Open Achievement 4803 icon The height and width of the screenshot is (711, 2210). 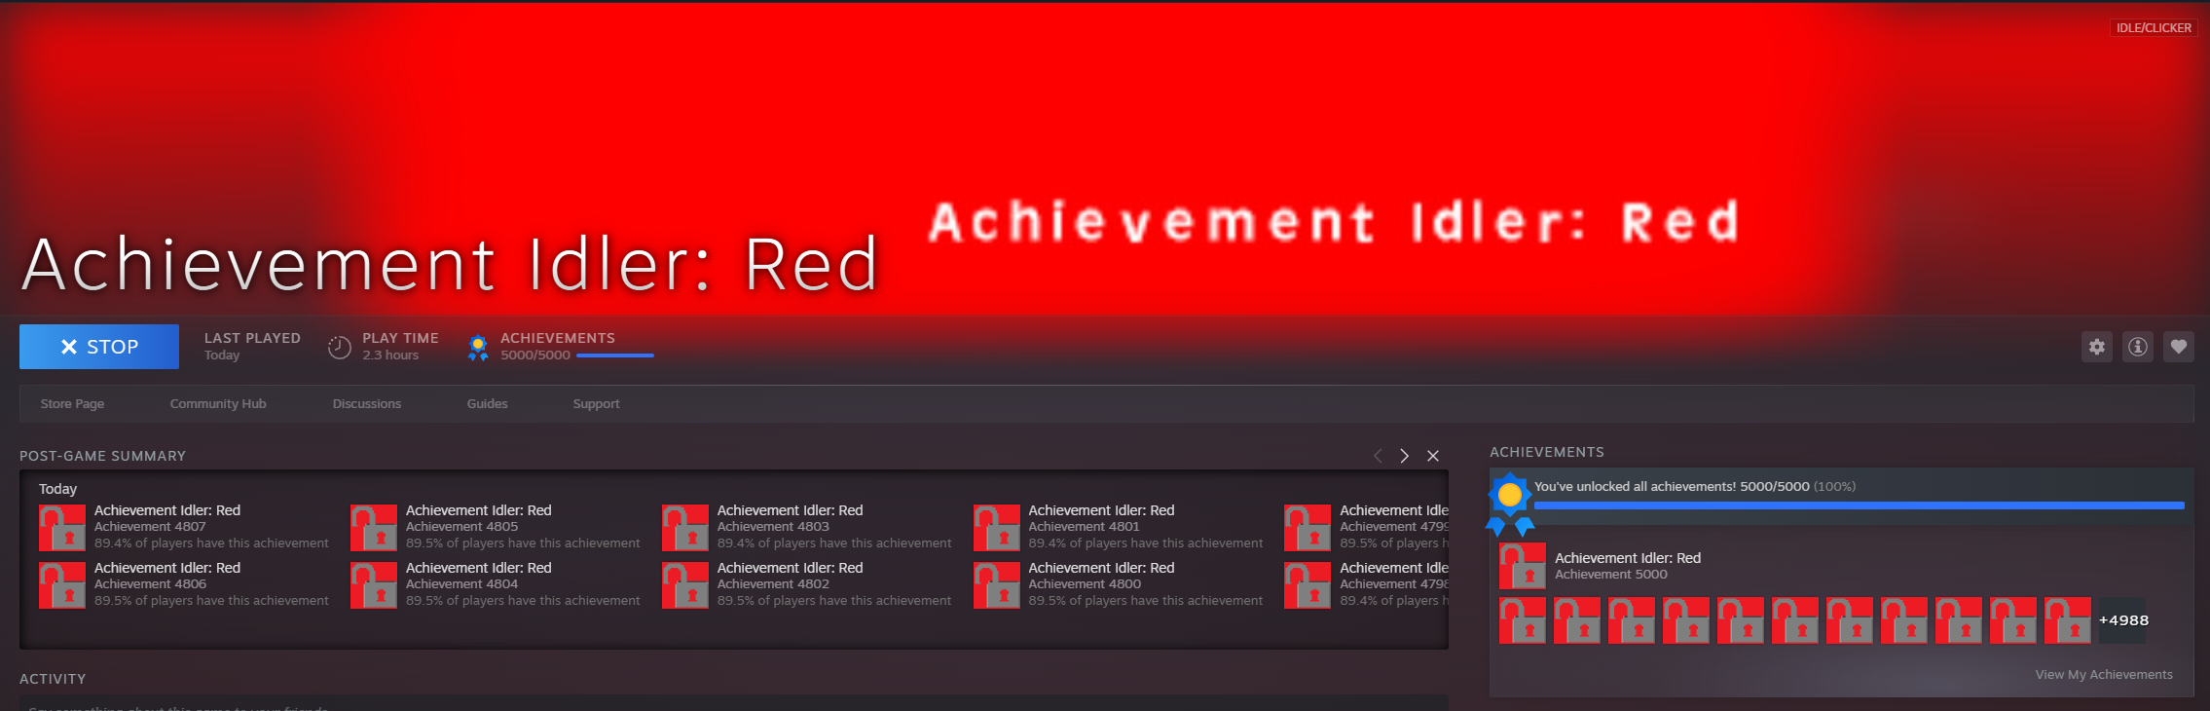[x=685, y=528]
